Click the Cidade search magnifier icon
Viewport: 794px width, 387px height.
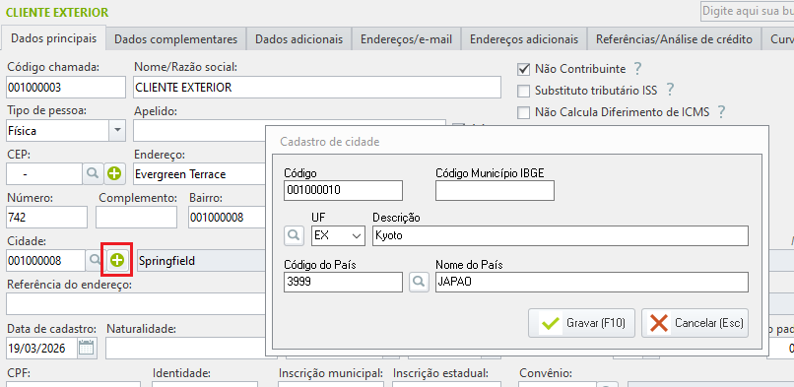coord(95,261)
